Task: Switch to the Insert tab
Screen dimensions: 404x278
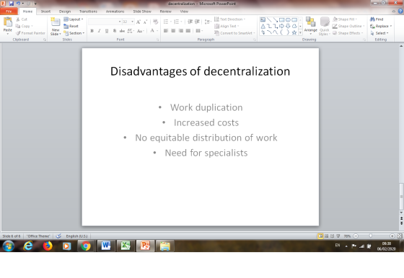Action: tap(45, 12)
